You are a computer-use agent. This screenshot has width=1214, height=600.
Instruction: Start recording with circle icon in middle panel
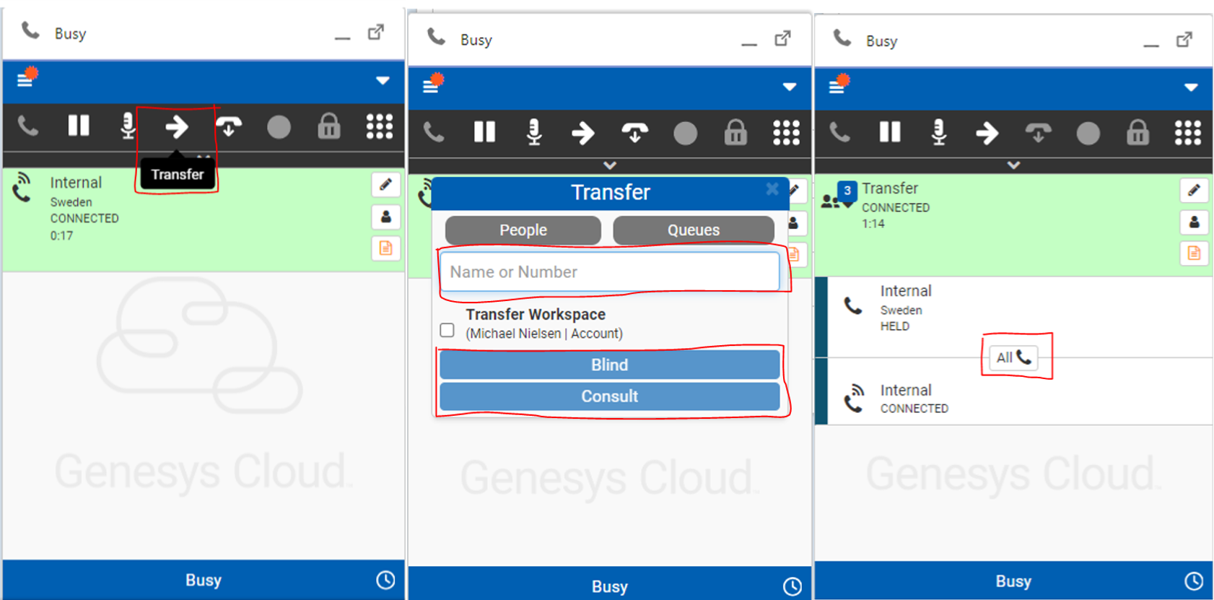(685, 133)
